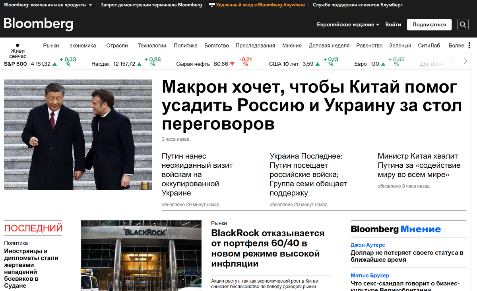Select the Мнение nav item
The height and width of the screenshot is (291, 477).
click(x=292, y=46)
